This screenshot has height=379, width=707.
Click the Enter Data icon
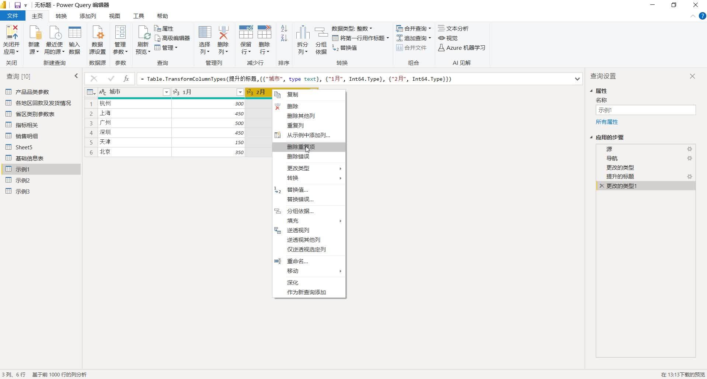coord(74,32)
